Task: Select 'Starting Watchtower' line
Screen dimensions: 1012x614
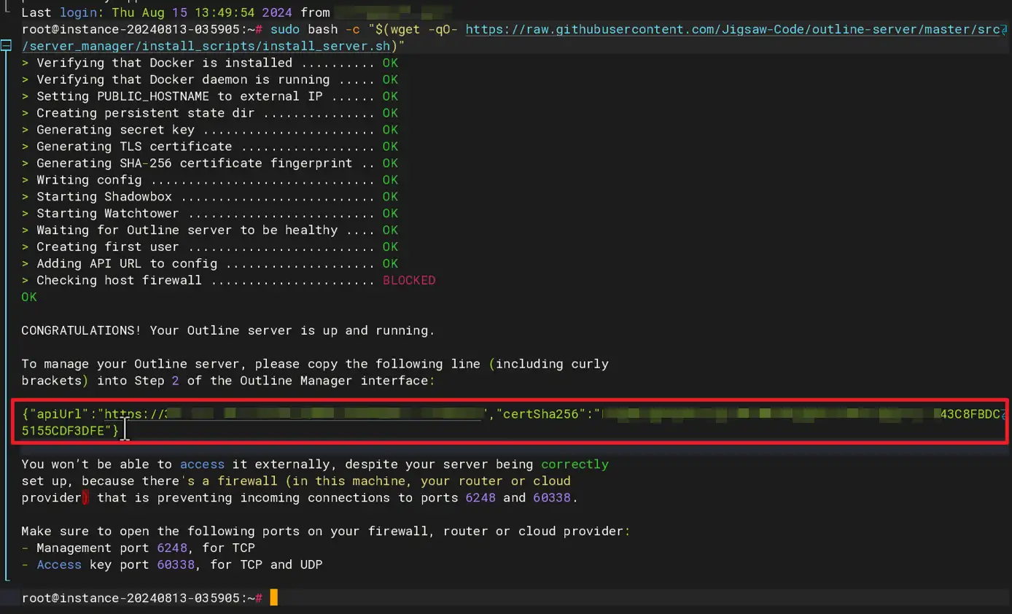Action: click(210, 214)
